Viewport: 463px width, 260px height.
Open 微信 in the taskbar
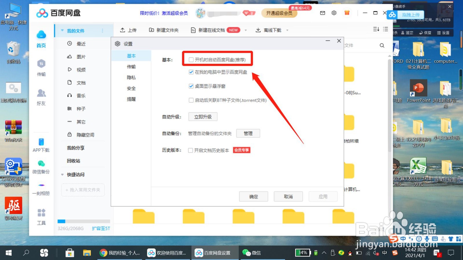(x=251, y=253)
